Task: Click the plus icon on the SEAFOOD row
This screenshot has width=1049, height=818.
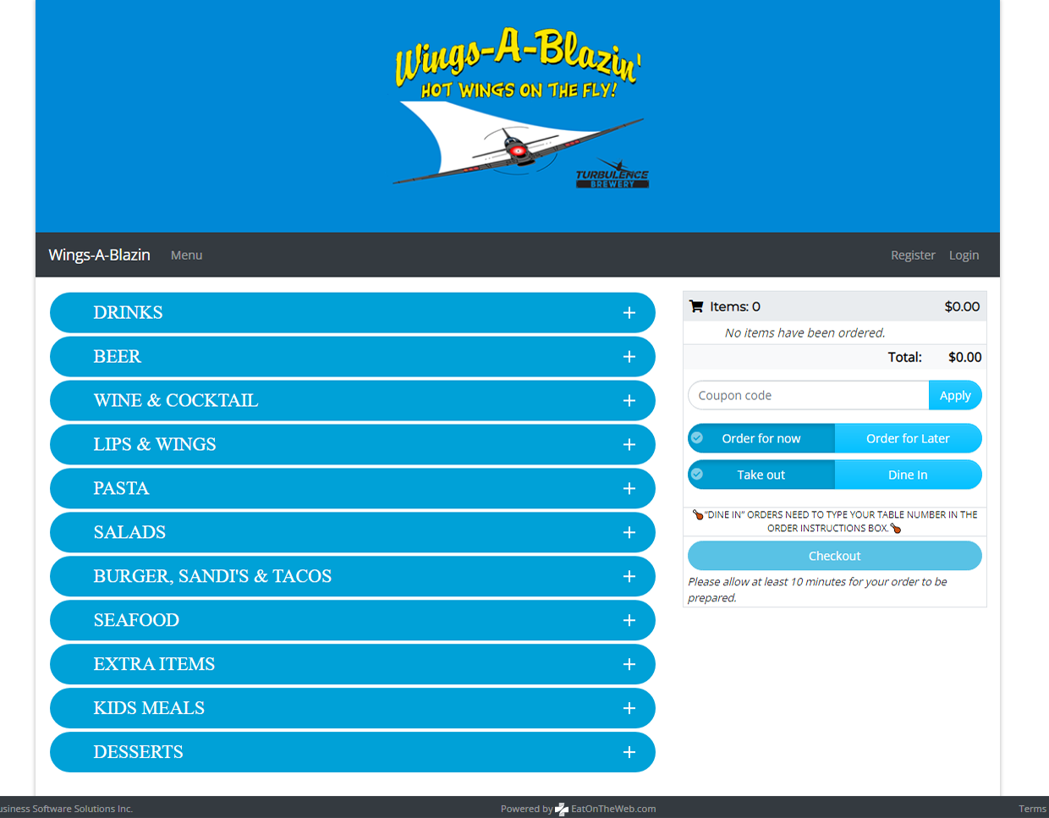Action: click(629, 621)
